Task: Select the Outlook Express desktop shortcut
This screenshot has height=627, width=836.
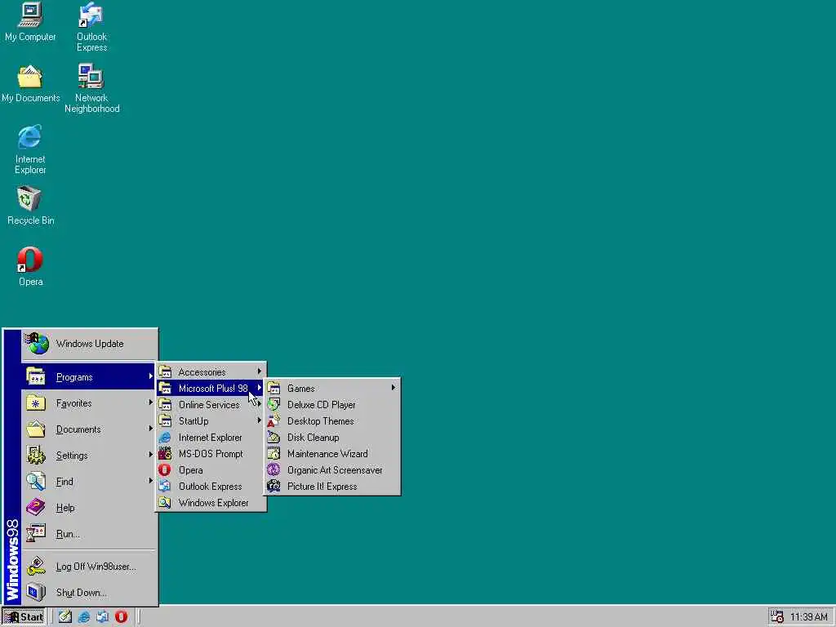Action: click(x=91, y=27)
